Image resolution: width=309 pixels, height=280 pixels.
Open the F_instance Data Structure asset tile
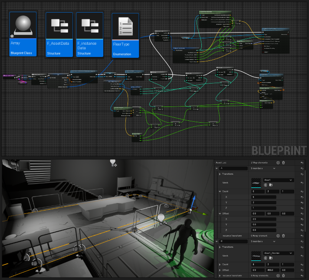tap(90, 34)
